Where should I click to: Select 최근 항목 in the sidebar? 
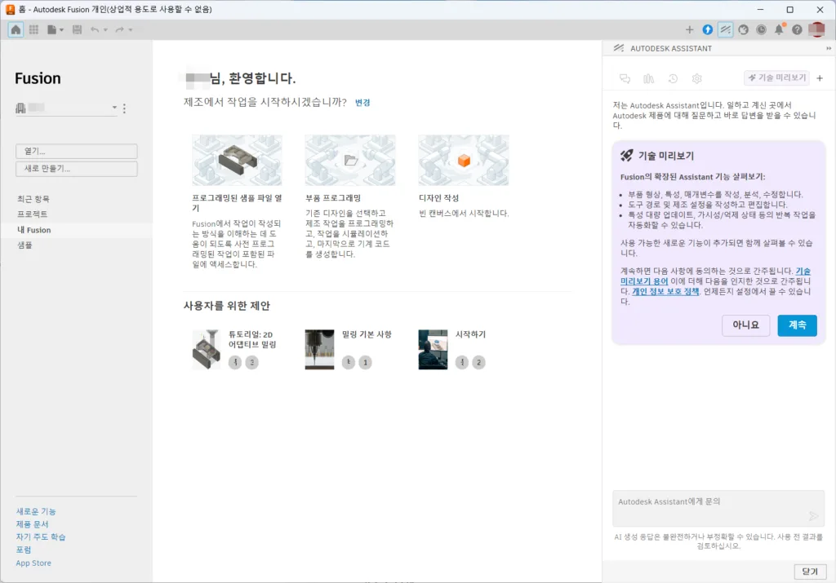(33, 199)
